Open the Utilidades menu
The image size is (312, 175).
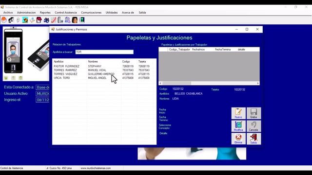[112, 13]
